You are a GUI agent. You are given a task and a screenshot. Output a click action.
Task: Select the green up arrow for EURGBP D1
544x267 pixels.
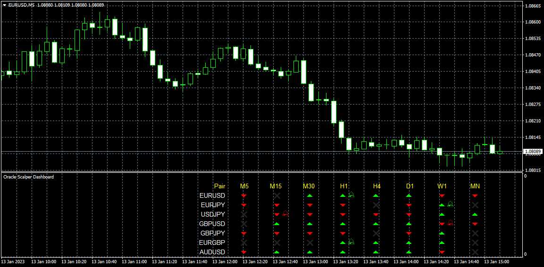point(409,243)
